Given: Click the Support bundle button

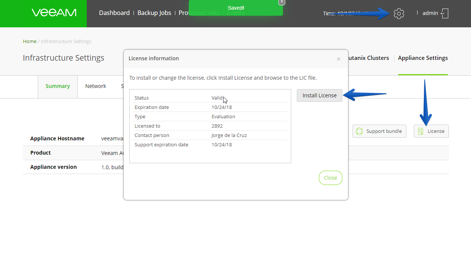Looking at the screenshot, I should pyautogui.click(x=379, y=131).
